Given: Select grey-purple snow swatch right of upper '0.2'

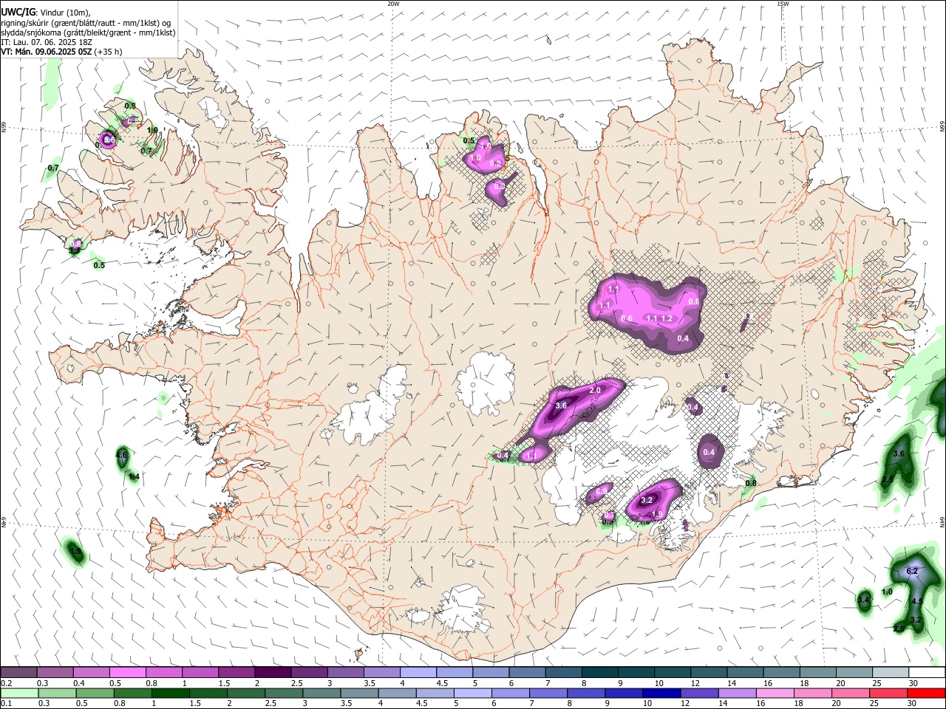Looking at the screenshot, I should 19,673.
